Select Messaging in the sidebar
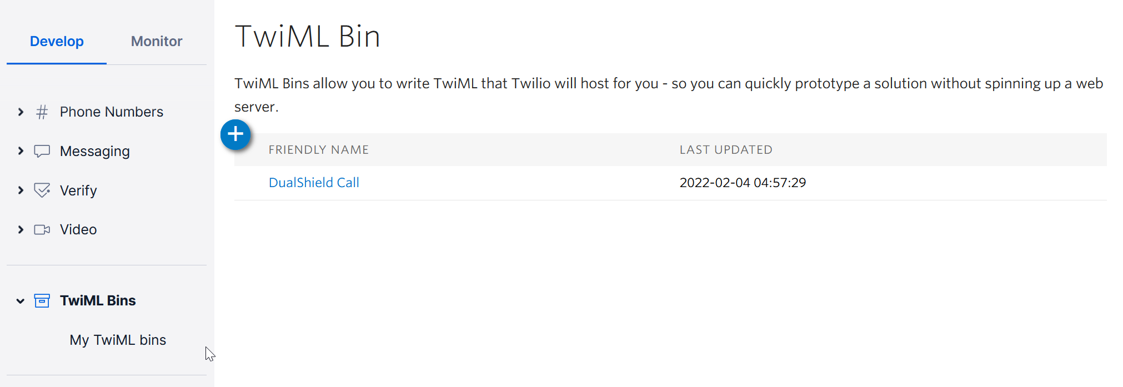This screenshot has height=387, width=1123. pyautogui.click(x=94, y=151)
